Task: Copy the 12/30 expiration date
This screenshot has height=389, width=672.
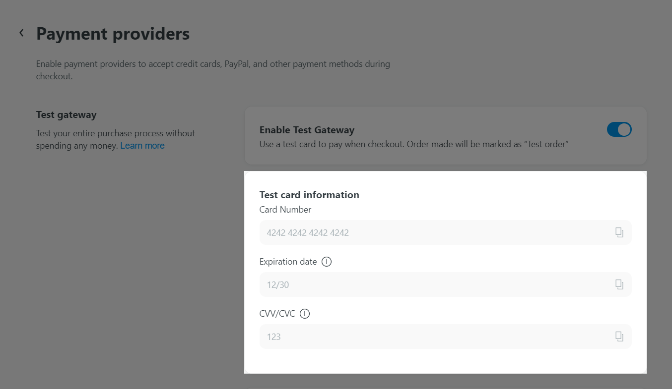Action: pos(619,284)
